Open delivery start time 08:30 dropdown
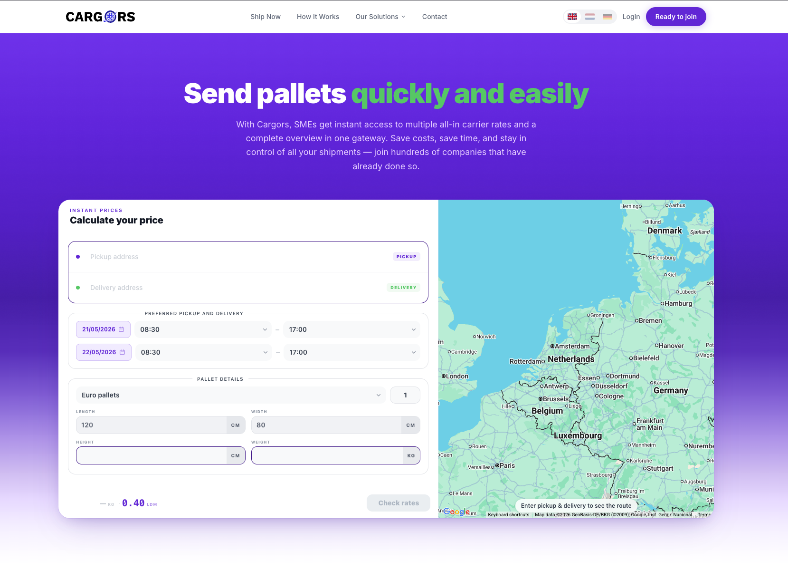The width and height of the screenshot is (788, 570). [x=203, y=352]
